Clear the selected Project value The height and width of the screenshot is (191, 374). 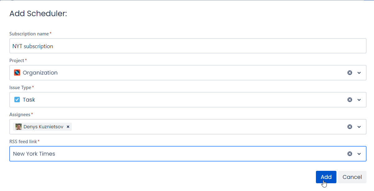click(x=350, y=73)
